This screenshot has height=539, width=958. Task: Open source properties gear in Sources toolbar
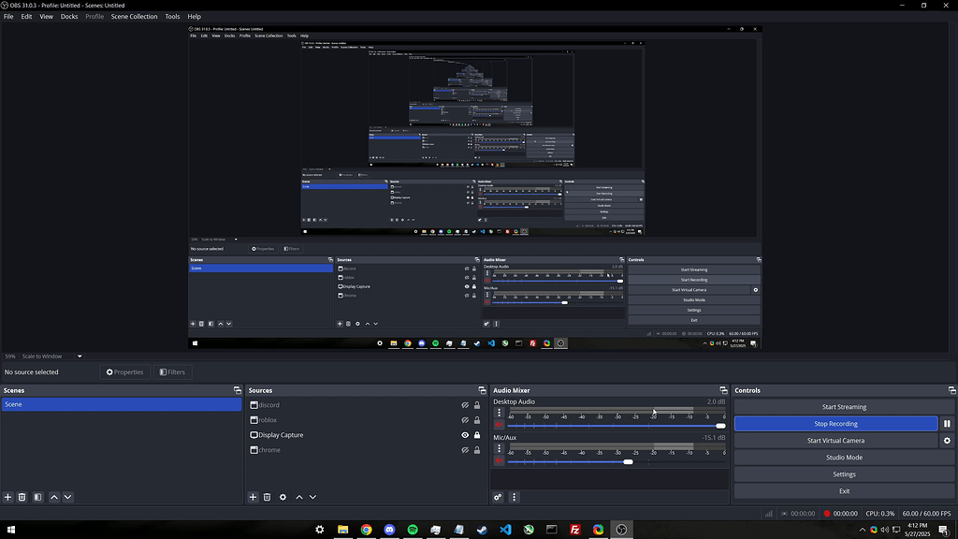[283, 497]
